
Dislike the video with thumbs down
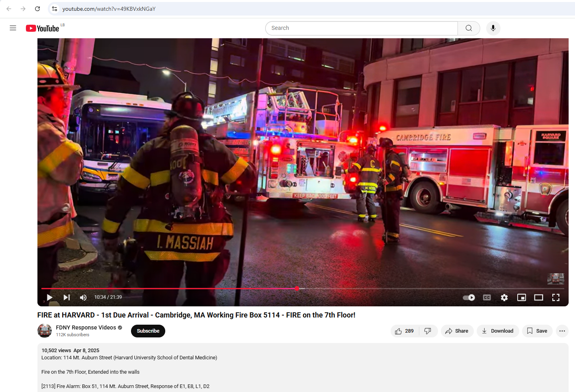click(428, 331)
